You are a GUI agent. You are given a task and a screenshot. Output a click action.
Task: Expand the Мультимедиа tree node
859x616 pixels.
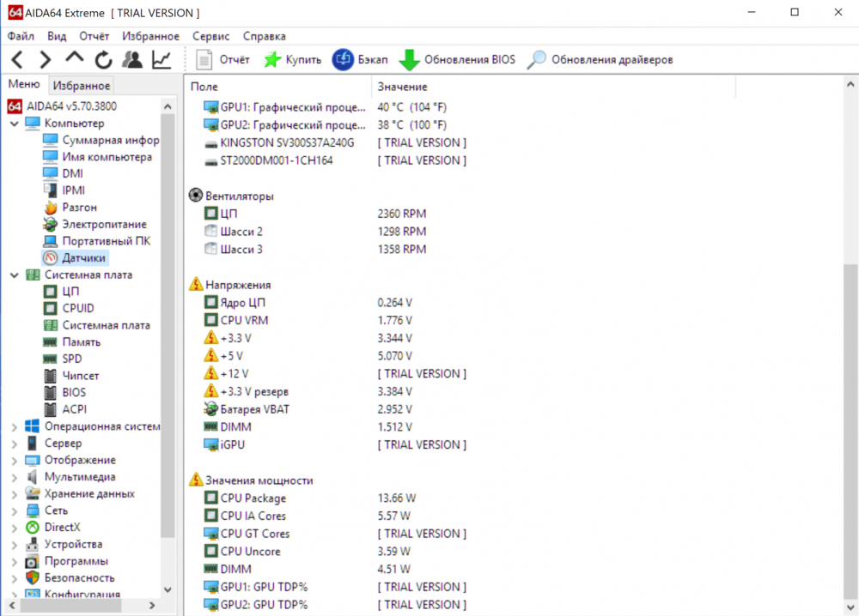[x=15, y=477]
